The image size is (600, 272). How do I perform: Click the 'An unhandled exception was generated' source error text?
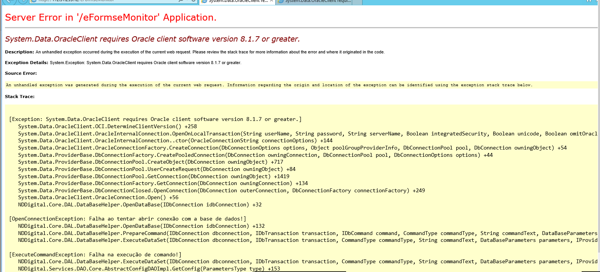(x=269, y=85)
